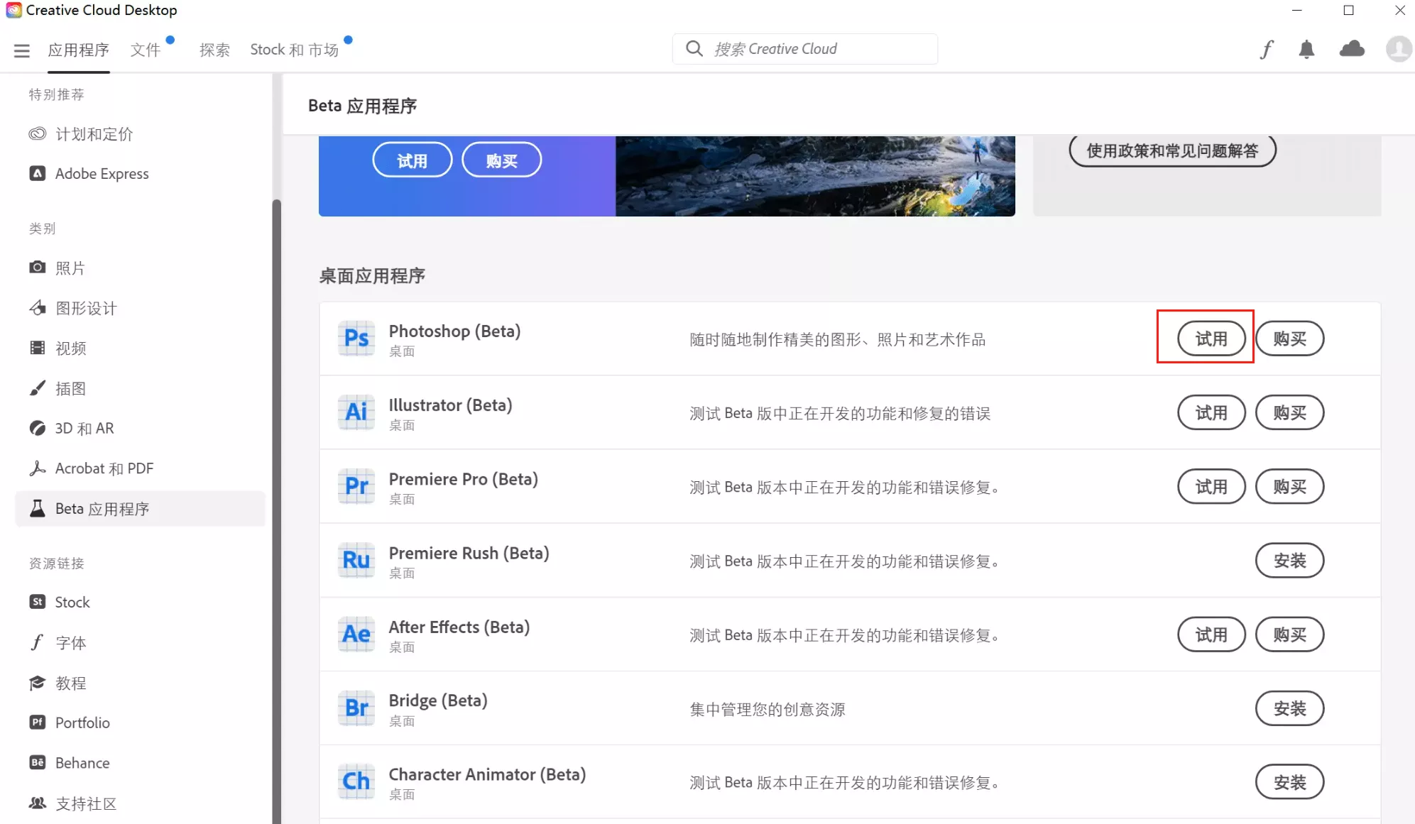Click the Character Animator Ch icon
The image size is (1415, 824).
pyautogui.click(x=356, y=781)
